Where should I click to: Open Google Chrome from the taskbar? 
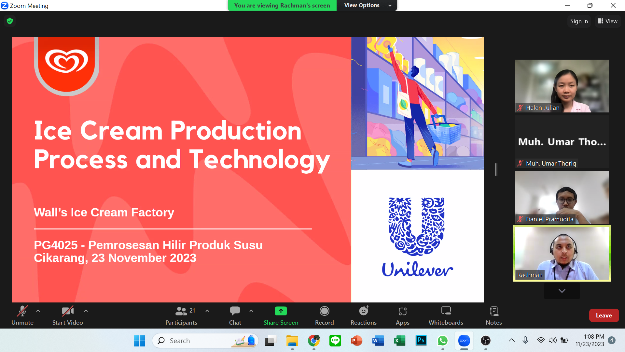coord(314,341)
